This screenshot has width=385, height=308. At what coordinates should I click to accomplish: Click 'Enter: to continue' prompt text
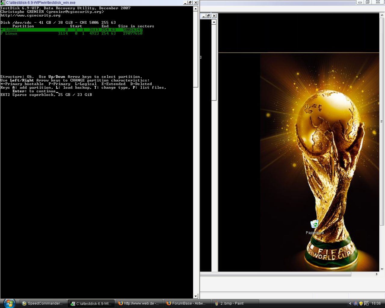(x=34, y=91)
